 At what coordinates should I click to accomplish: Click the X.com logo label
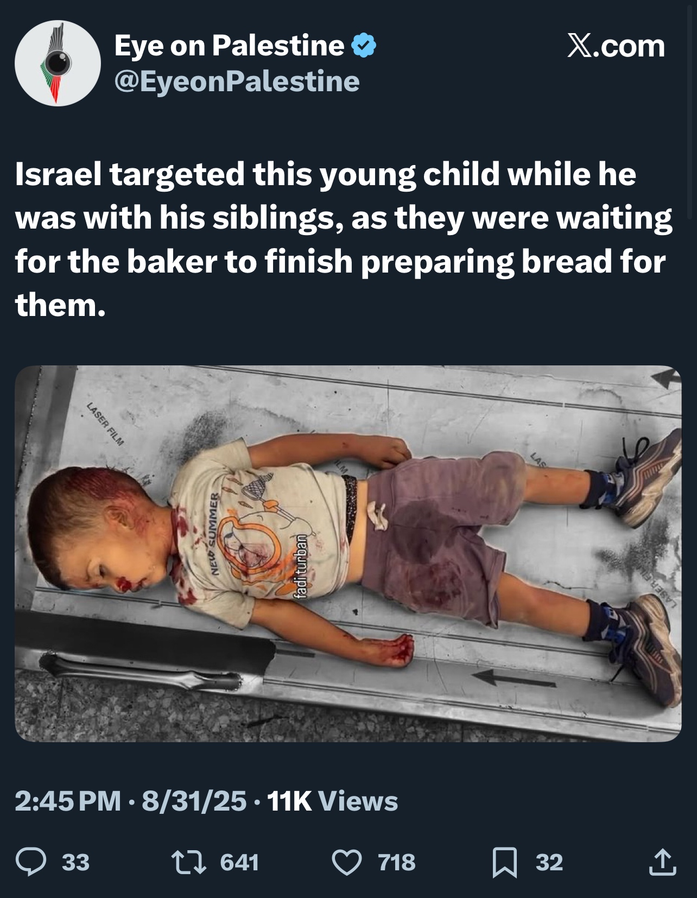616,46
